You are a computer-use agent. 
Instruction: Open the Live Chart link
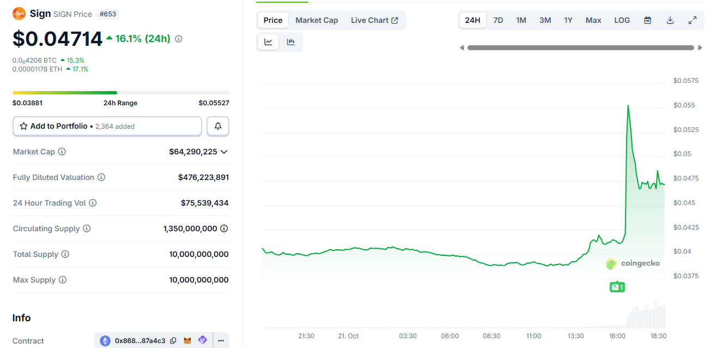[374, 20]
